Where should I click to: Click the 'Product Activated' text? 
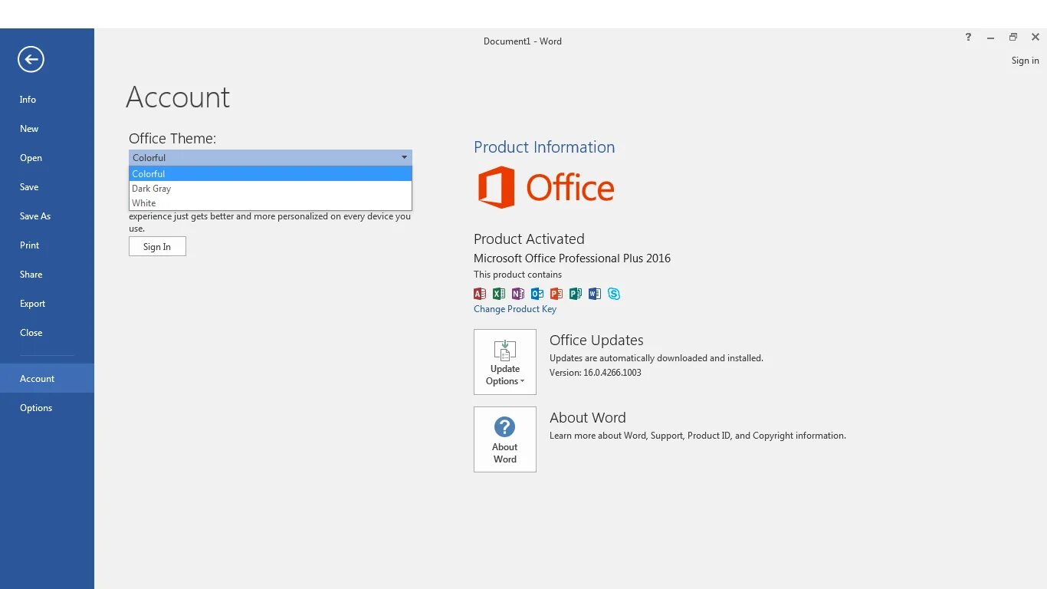coord(529,239)
